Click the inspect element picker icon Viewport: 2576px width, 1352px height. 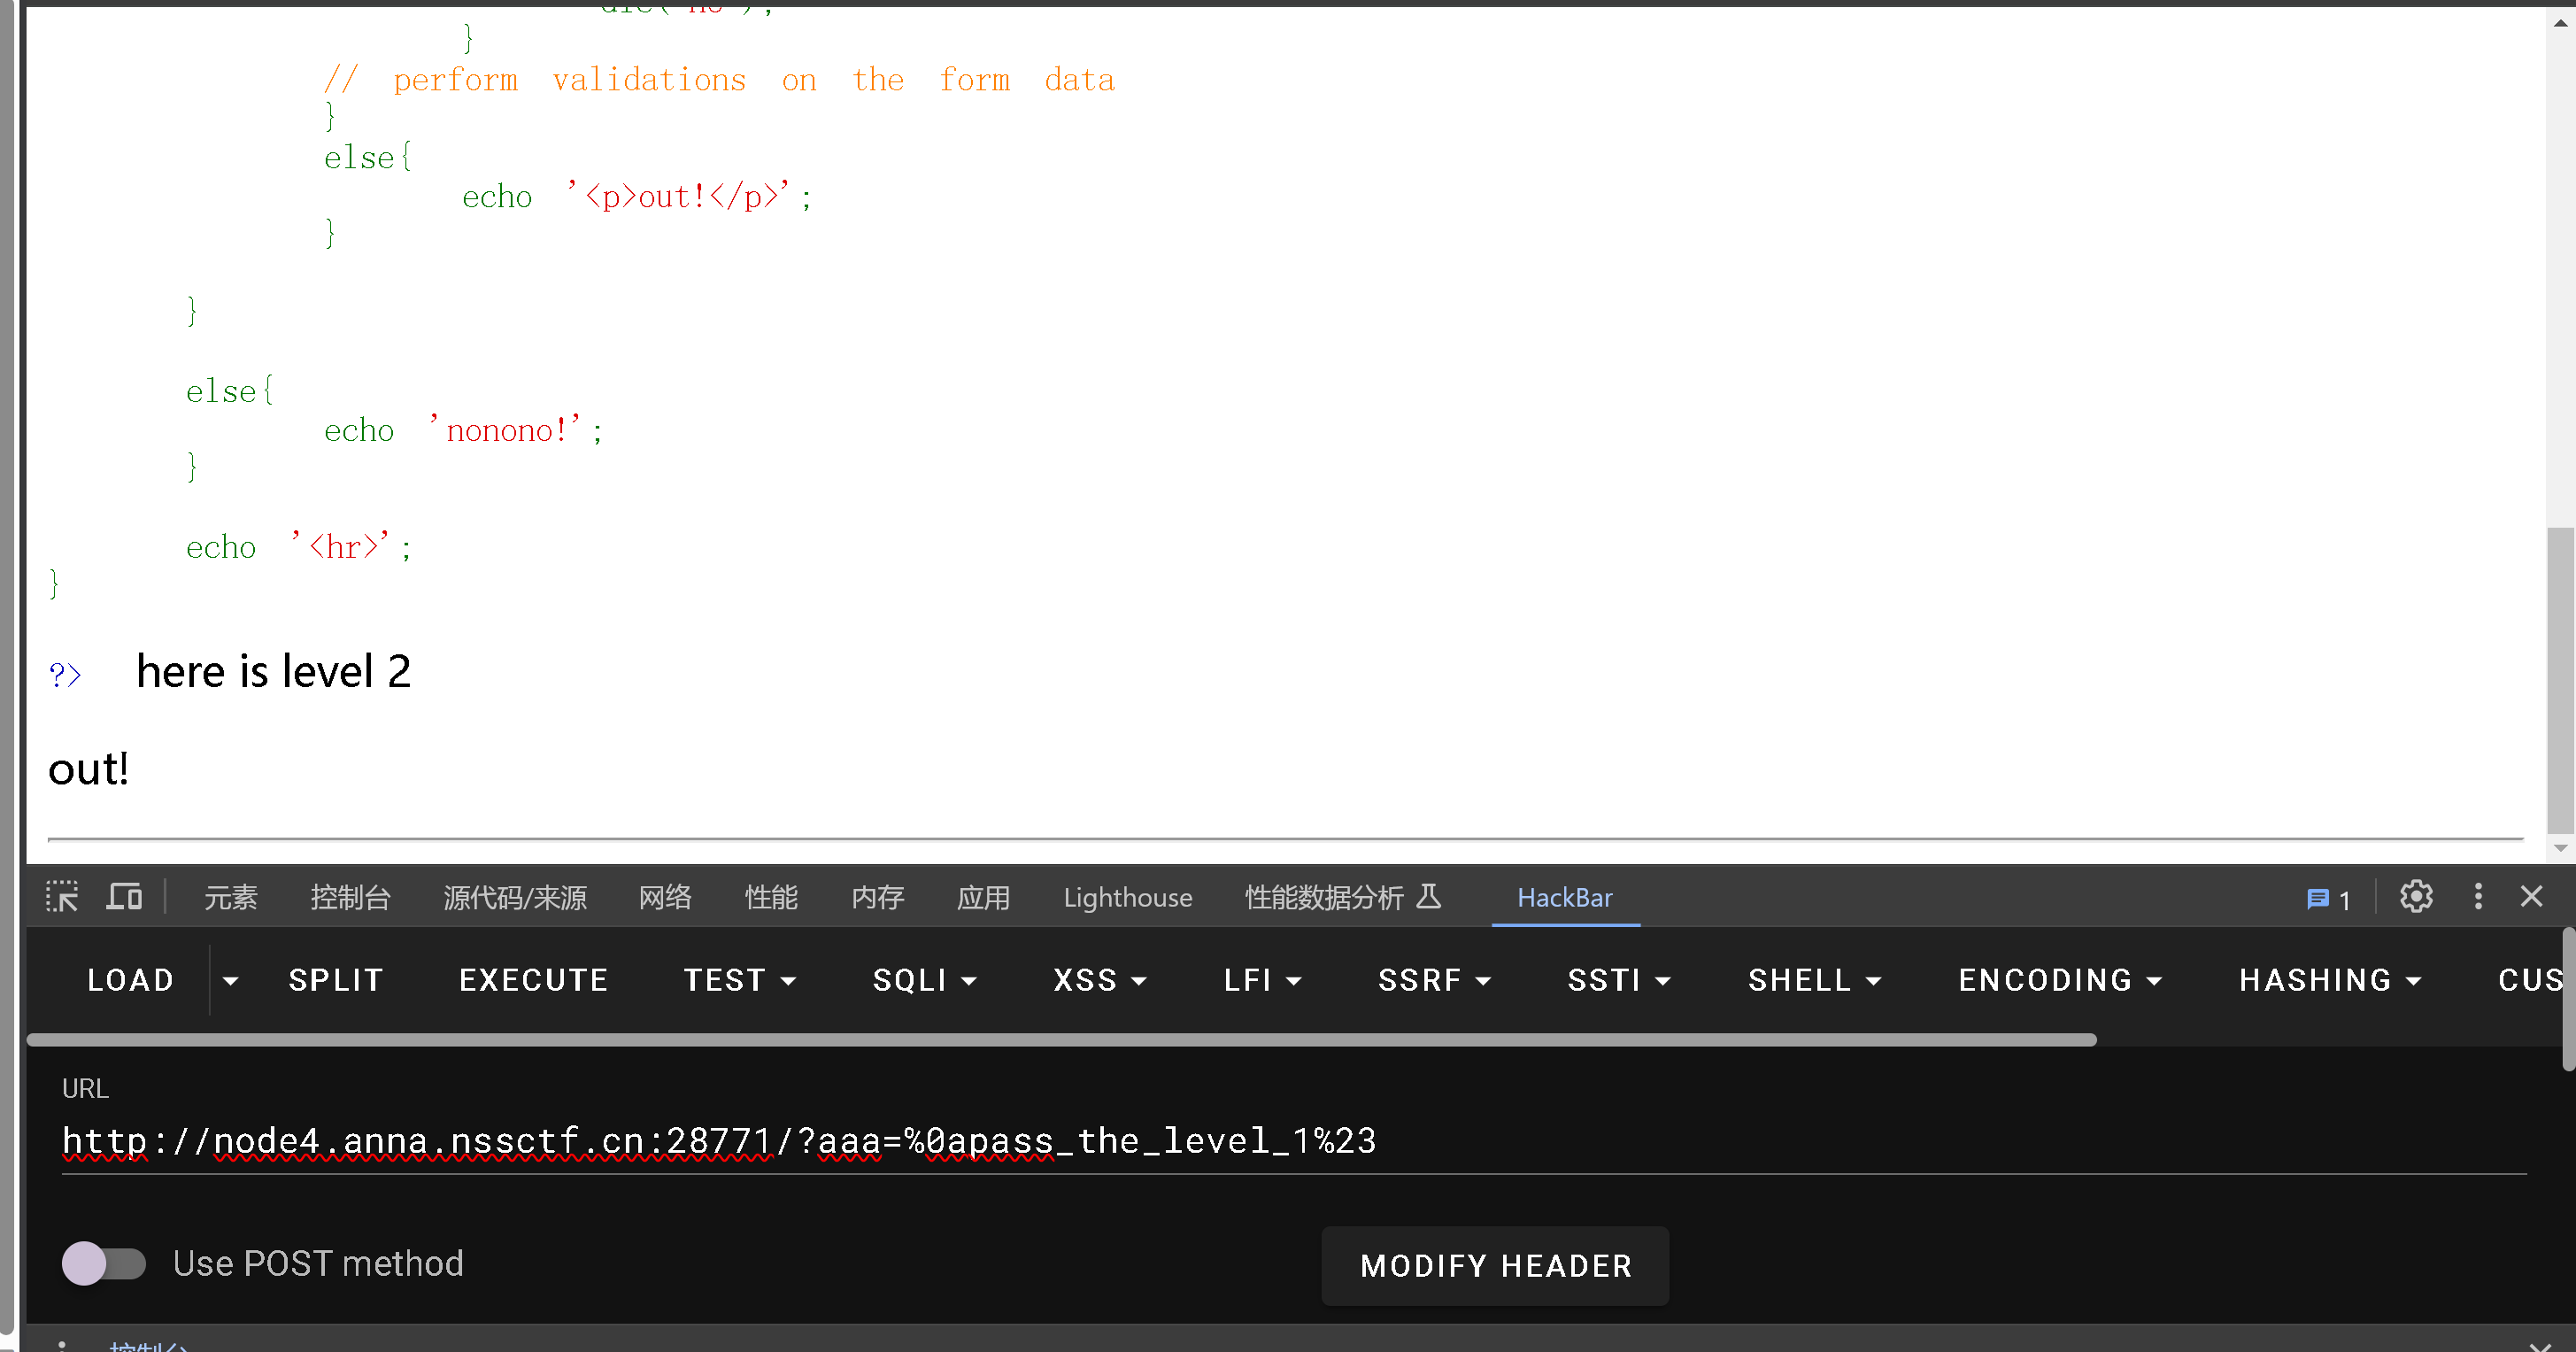[62, 897]
